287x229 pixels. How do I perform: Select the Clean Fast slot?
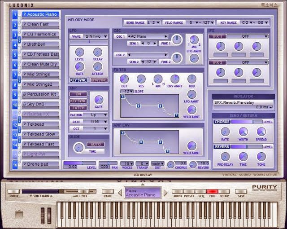[41, 24]
